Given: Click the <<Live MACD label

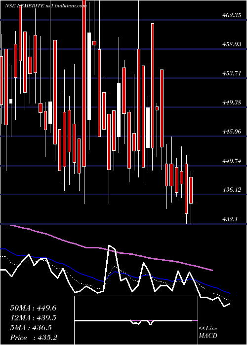Looking at the screenshot, I should click(x=208, y=332).
